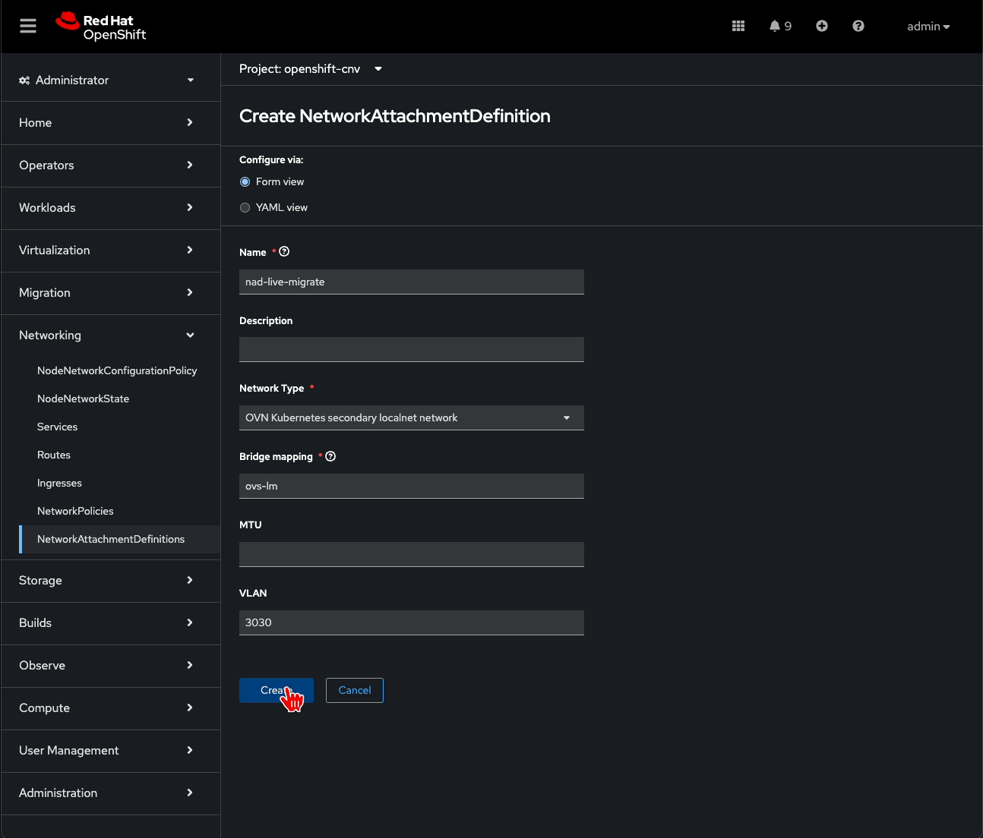This screenshot has height=838, width=983.
Task: Select the YAML view radio button
Action: tap(245, 208)
